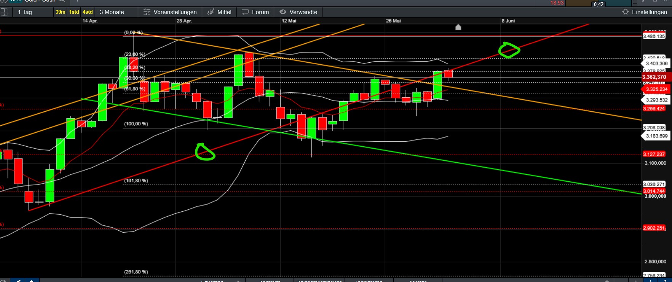Click the 26 Mai date label

point(393,21)
